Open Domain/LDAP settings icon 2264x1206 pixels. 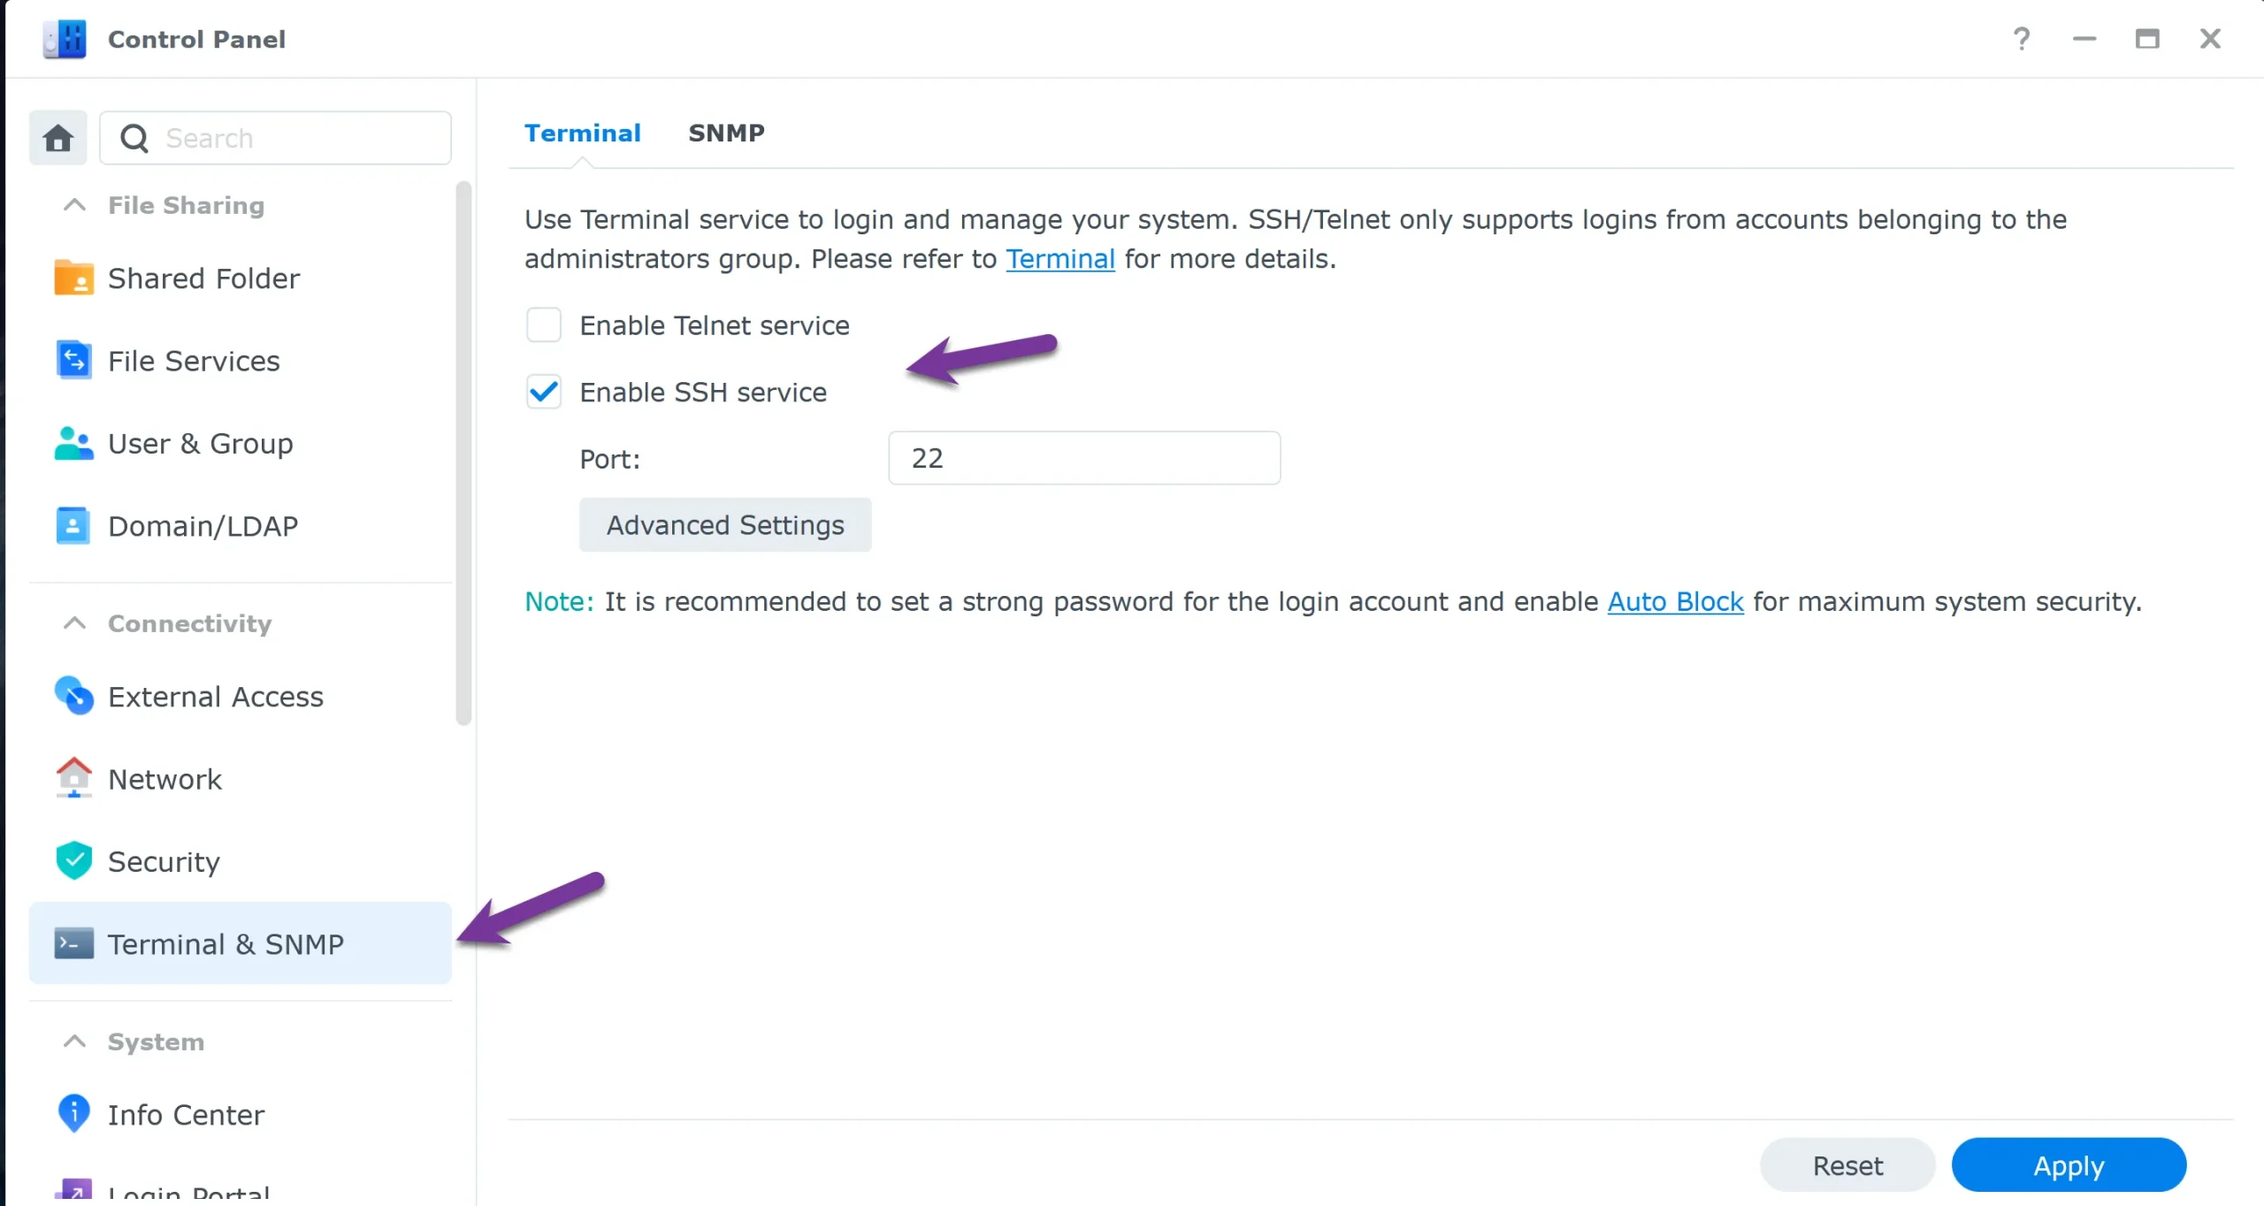tap(73, 525)
